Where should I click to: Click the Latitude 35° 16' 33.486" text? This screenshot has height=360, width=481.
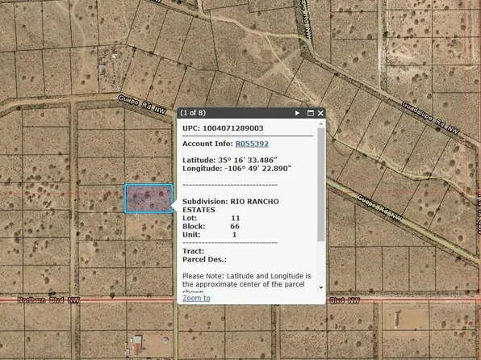230,160
